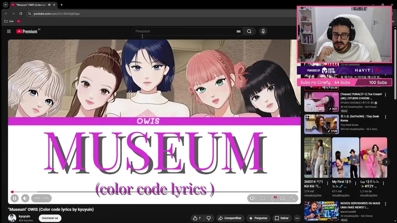Open more actions three-dot menu beside Salvar
Screen dimensions: 397x223
click(x=297, y=218)
